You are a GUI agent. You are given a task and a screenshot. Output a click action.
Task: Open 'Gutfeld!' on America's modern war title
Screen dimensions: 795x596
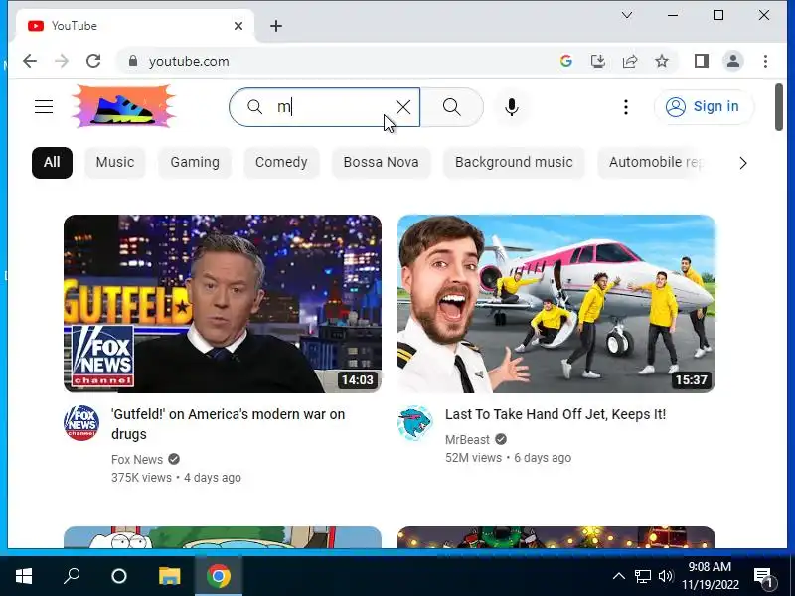[x=229, y=424]
